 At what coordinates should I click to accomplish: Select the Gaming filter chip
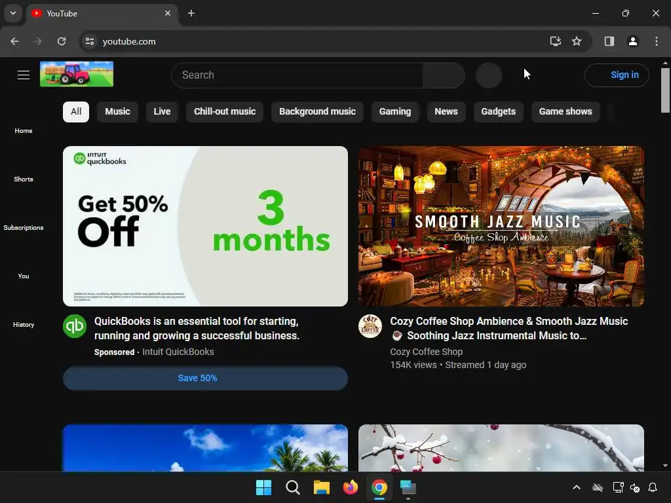[x=395, y=111]
